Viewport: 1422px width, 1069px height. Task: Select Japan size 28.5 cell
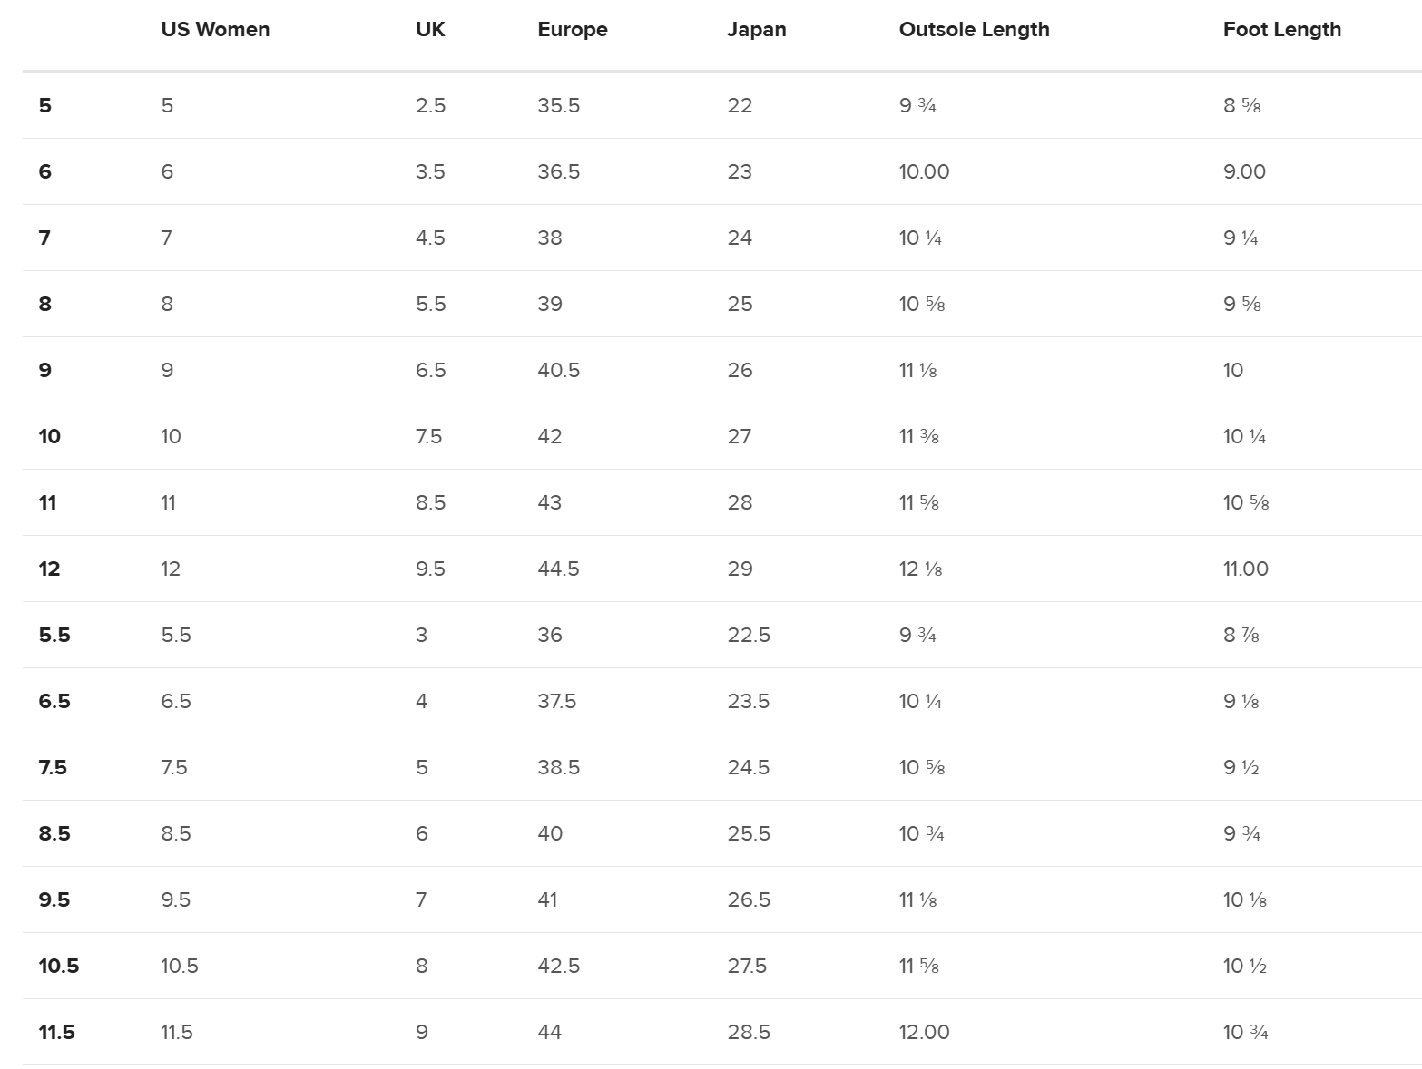(x=748, y=1032)
